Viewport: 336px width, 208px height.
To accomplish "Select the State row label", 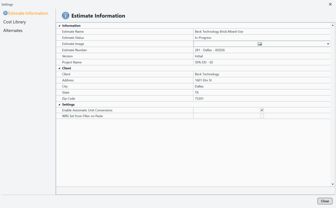I will [66, 92].
